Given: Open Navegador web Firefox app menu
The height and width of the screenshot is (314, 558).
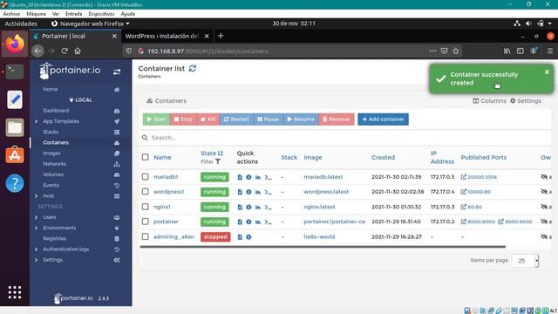Looking at the screenshot, I should (x=91, y=24).
